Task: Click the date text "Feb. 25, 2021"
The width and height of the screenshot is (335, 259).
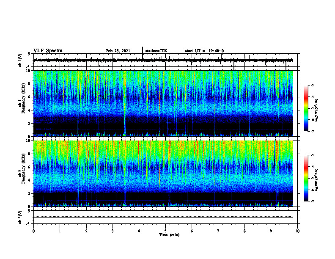Action: pyautogui.click(x=118, y=51)
